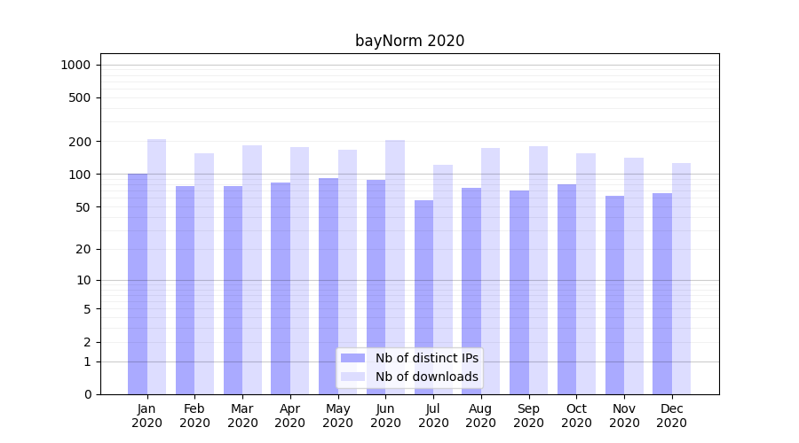This screenshot has width=799, height=443.
Task: Click the distinct IPs legend color swatch
Action: [x=352, y=358]
